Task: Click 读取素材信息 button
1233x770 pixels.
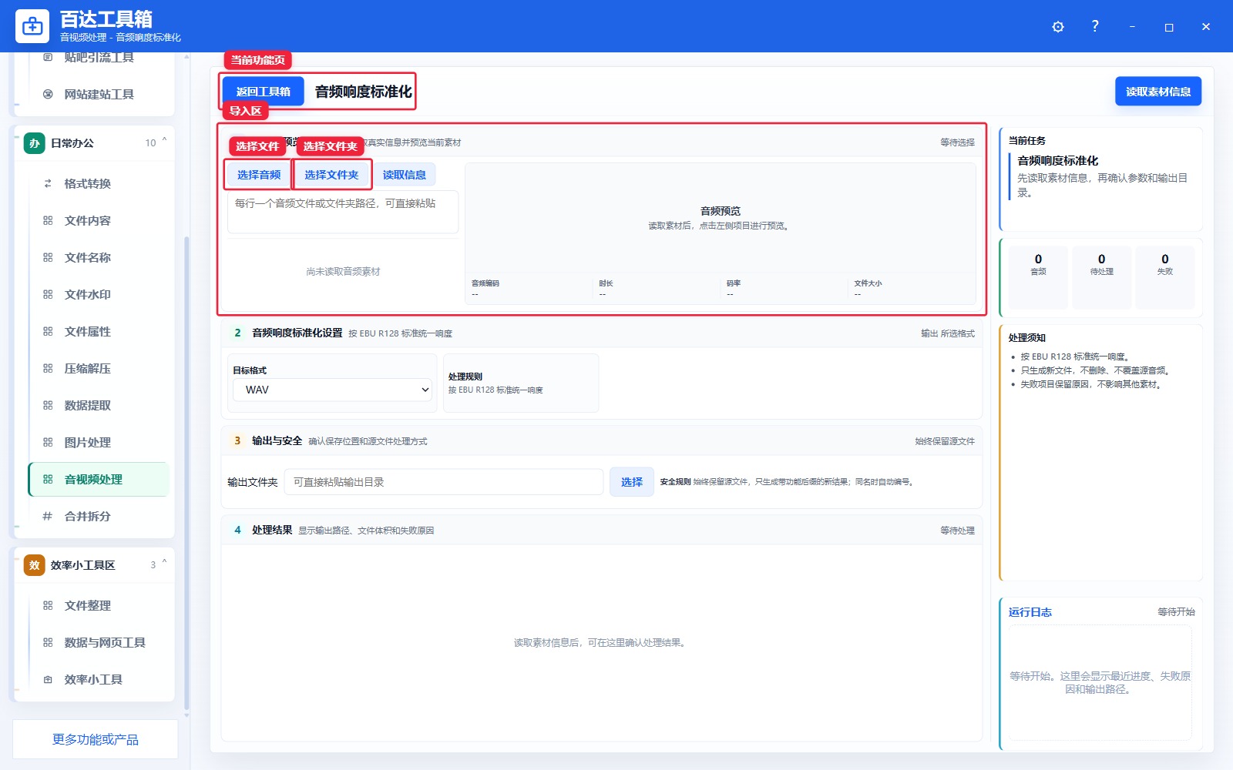Action: point(1158,92)
